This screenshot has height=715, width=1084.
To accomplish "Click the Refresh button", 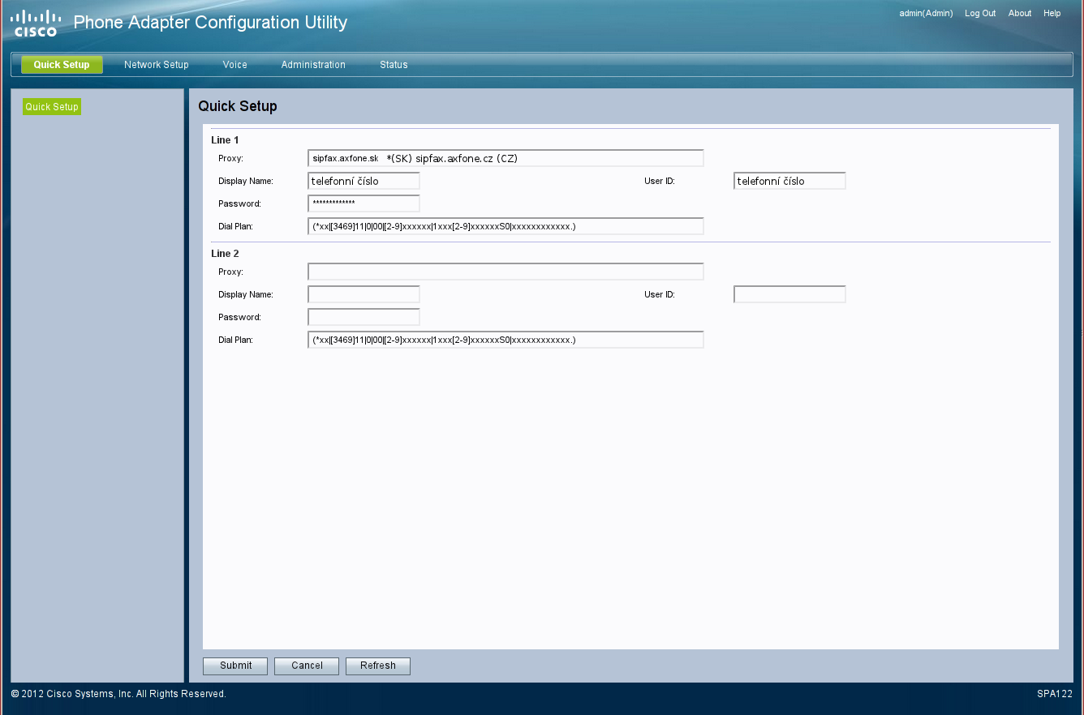I will (377, 666).
